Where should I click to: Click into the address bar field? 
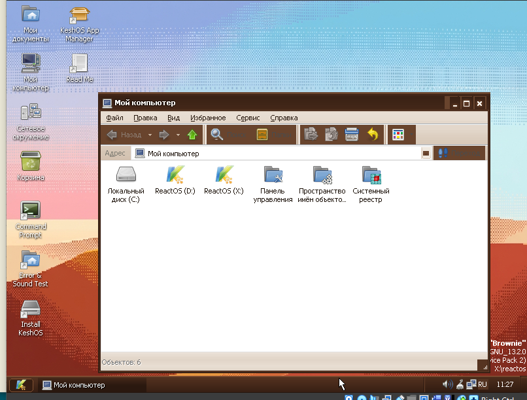tap(277, 154)
